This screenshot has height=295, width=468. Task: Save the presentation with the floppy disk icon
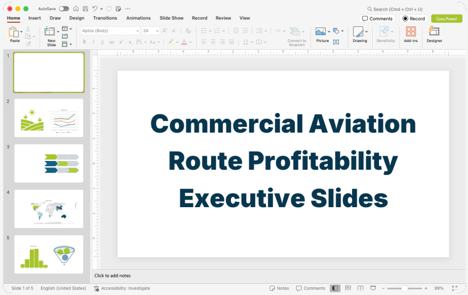click(85, 9)
